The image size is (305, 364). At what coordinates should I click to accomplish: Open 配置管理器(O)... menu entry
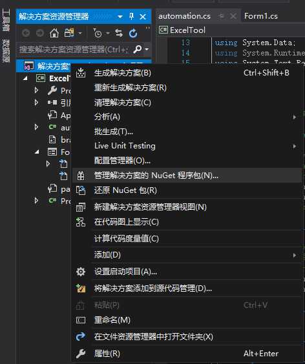[x=187, y=161]
